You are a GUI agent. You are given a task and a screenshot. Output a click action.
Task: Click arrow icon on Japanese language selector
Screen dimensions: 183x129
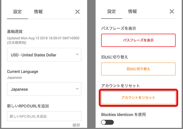point(77,89)
